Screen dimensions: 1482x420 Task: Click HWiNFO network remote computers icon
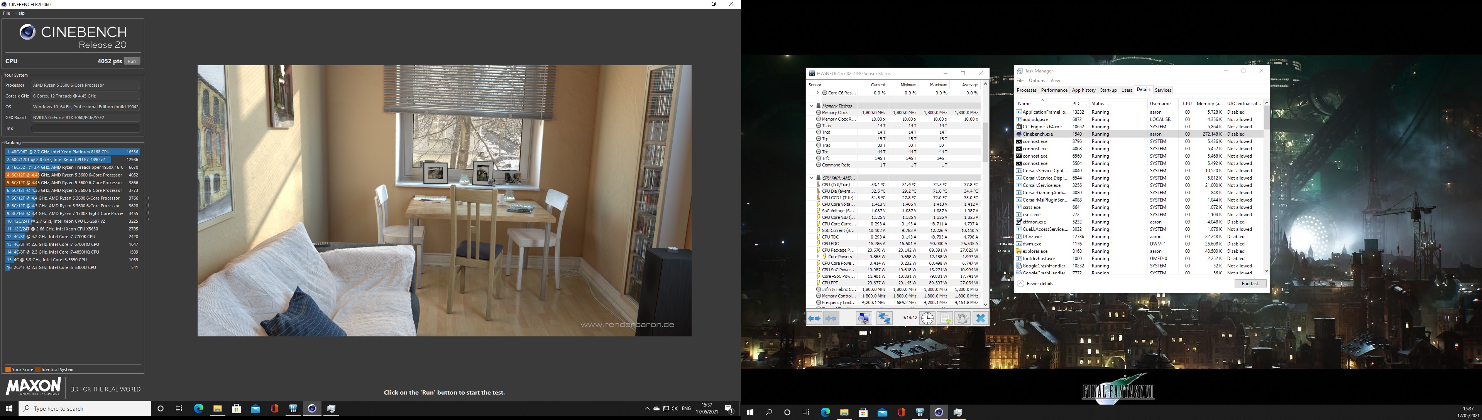884,318
